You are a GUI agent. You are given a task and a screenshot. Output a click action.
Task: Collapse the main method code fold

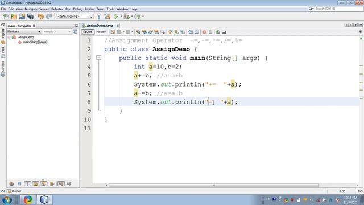(x=99, y=58)
